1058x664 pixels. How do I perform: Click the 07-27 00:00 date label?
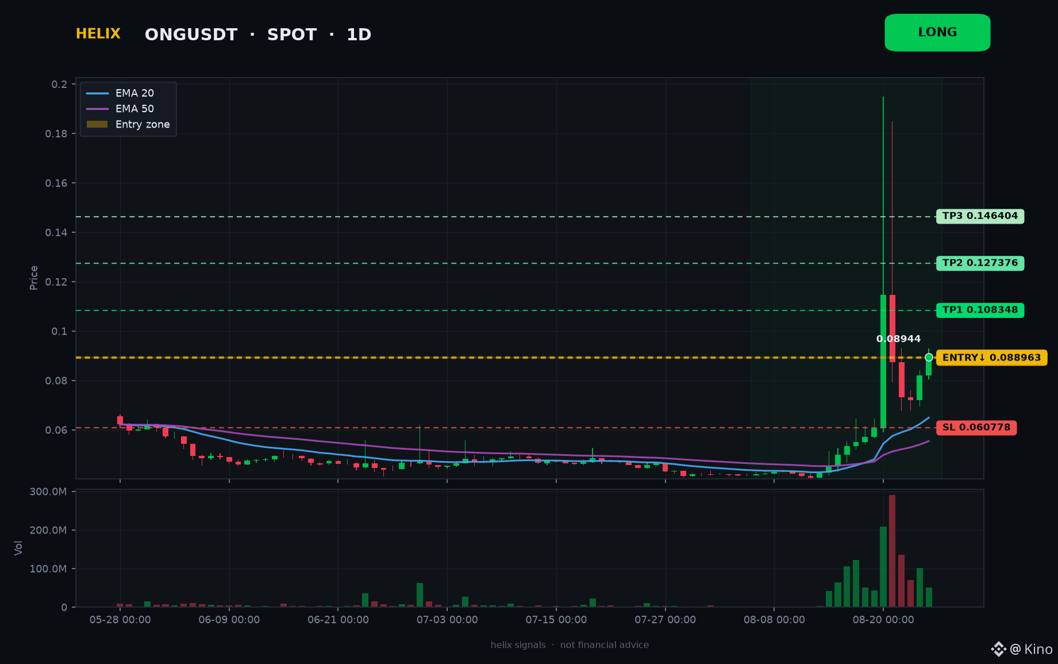(x=665, y=620)
